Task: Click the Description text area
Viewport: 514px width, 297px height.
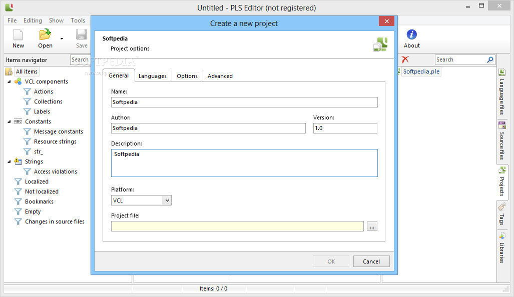Action: (244, 163)
